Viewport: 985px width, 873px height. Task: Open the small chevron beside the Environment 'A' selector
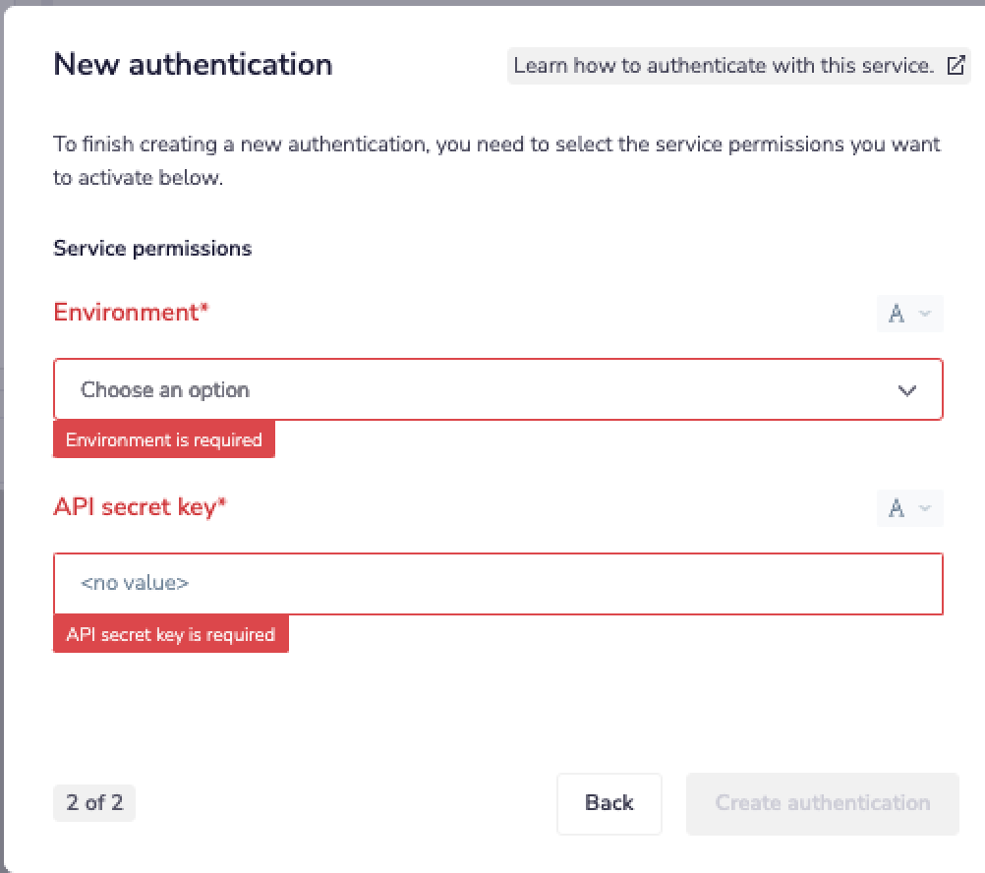coord(924,314)
